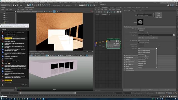Image resolution: width=178 pixels, height=100 pixels.
Task: Click the play forward button in timeline
Action: point(170,96)
